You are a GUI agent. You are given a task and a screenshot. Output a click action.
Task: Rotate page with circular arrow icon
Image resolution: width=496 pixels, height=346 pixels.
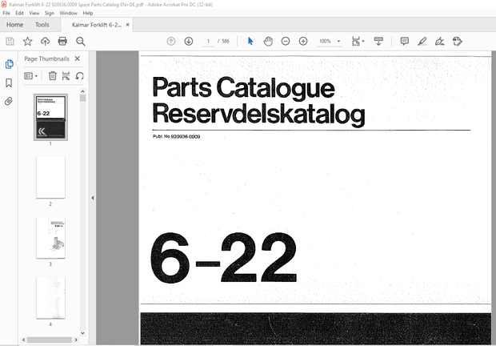point(80,76)
